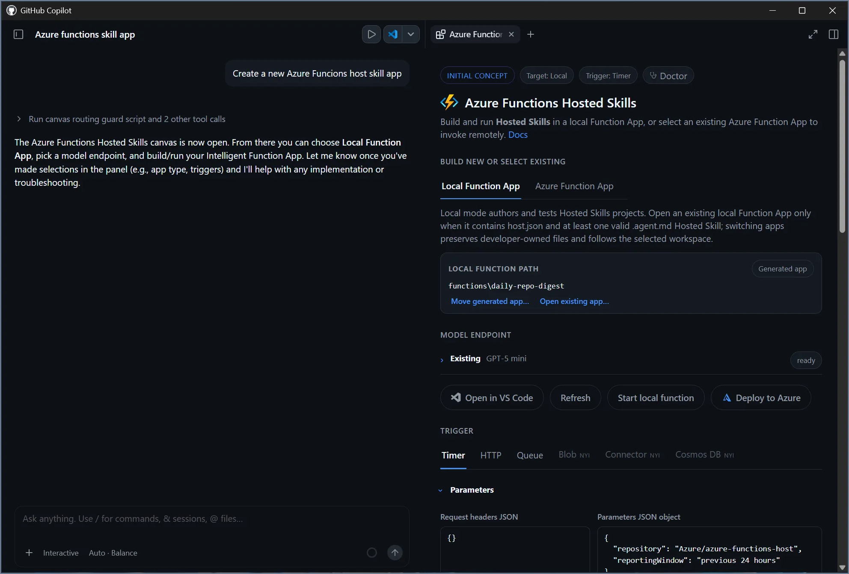Add a new tab with plus icon

(531, 34)
